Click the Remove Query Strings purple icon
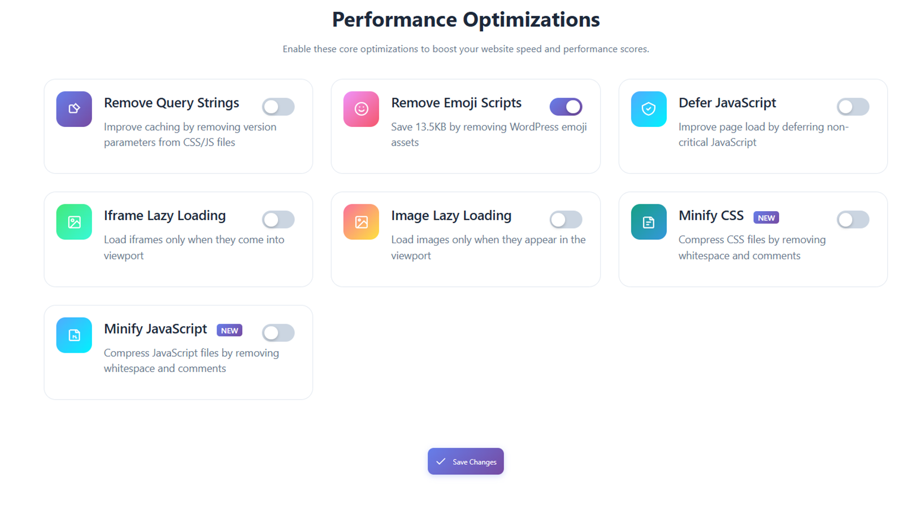The height and width of the screenshot is (508, 921). click(74, 109)
